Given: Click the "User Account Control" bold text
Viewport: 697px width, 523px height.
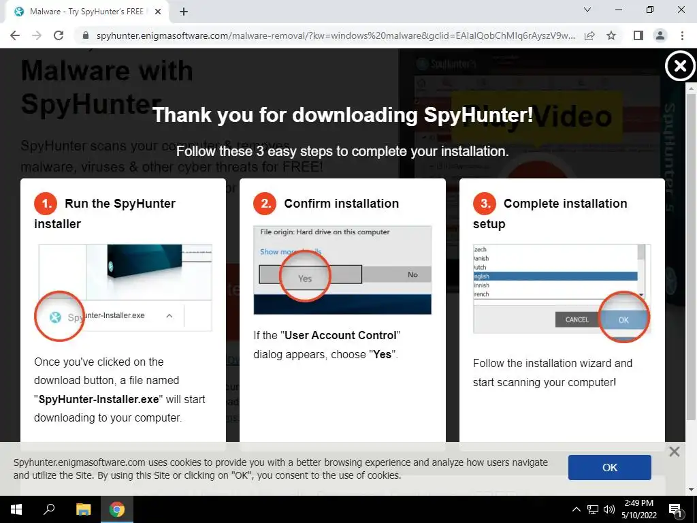Looking at the screenshot, I should [340, 335].
